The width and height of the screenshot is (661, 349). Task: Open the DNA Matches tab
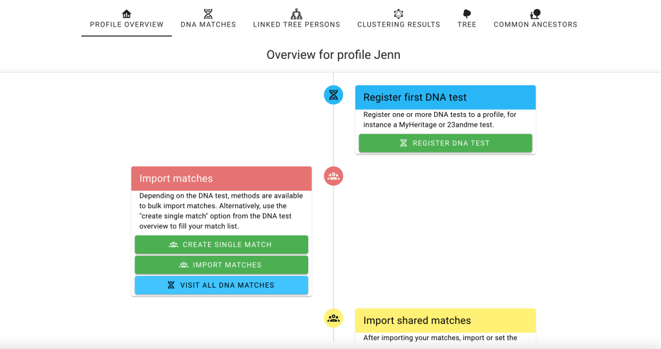tap(208, 25)
